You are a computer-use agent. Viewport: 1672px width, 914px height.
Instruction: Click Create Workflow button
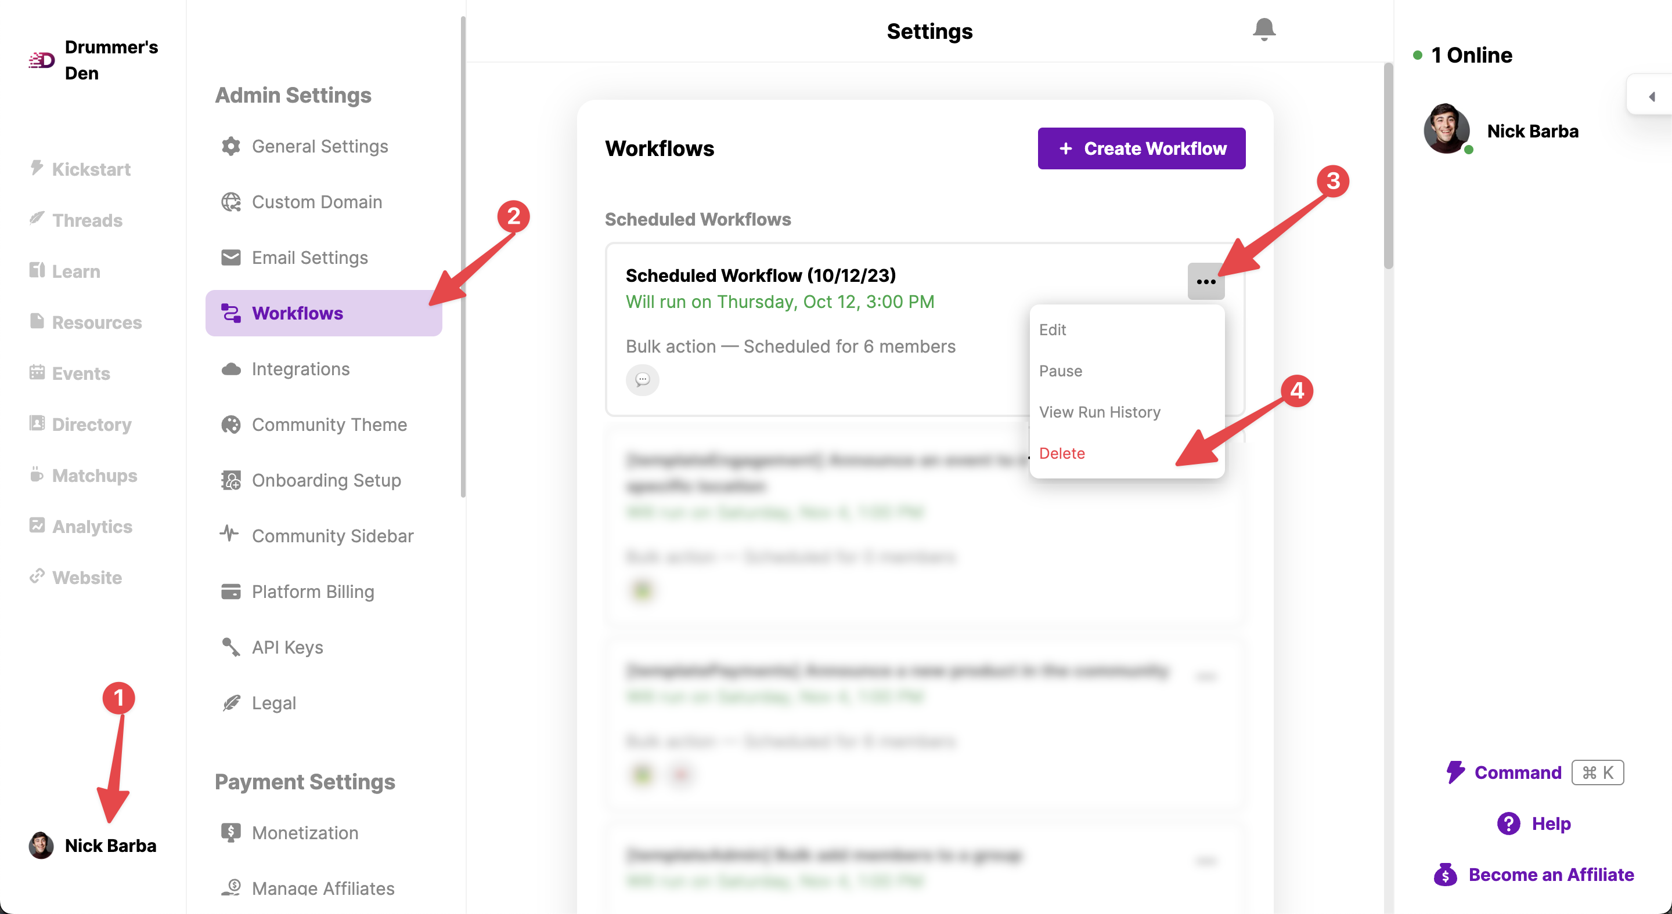coord(1141,148)
